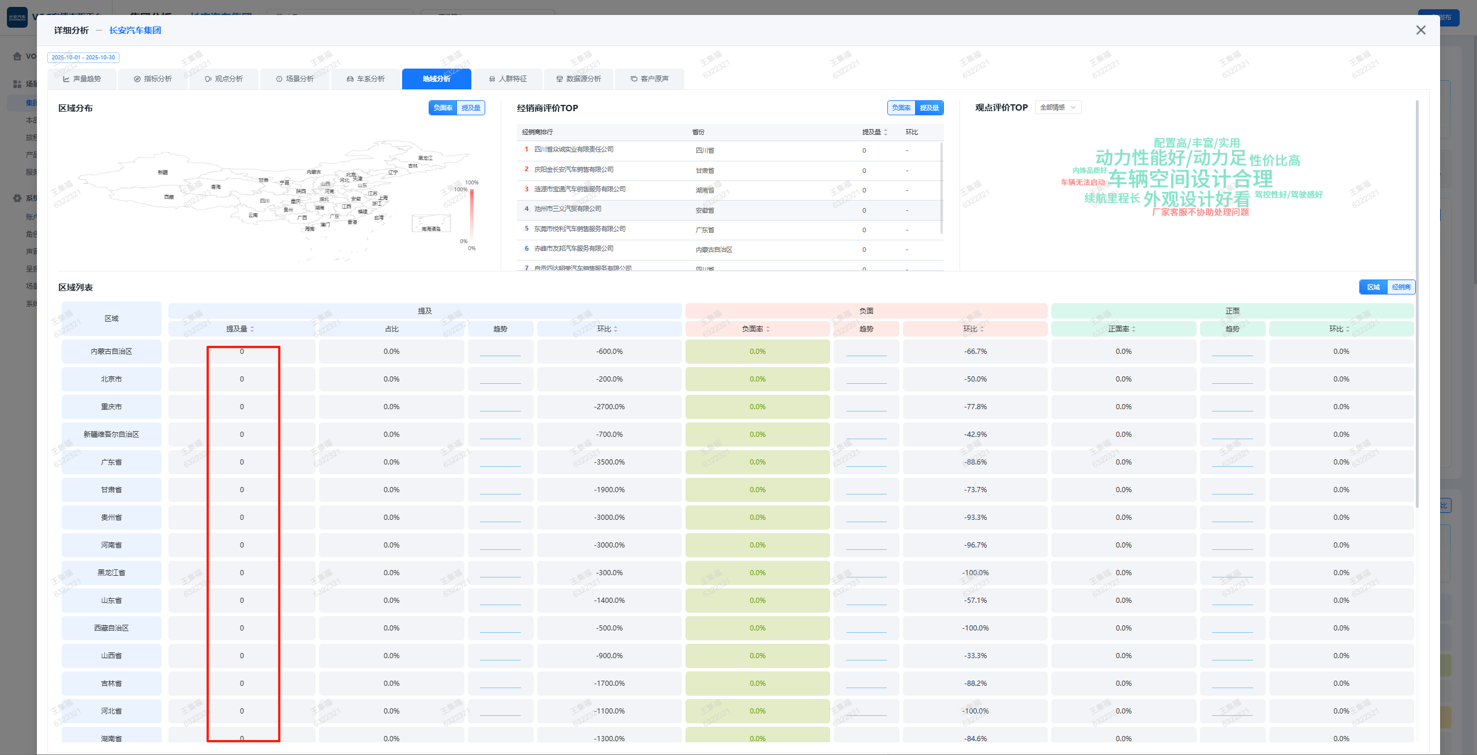Open the 场景分析 tab icon
Screen dimensions: 1477x755
(x=279, y=79)
